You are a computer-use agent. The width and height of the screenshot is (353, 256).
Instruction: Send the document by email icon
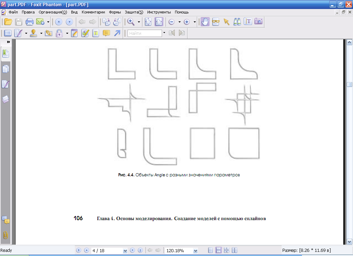pos(40,22)
